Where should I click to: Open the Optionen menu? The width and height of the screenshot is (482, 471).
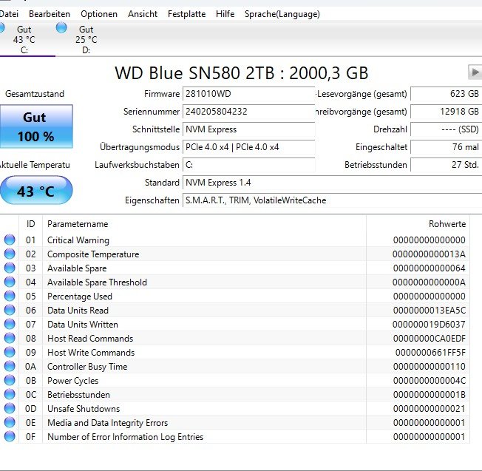99,14
